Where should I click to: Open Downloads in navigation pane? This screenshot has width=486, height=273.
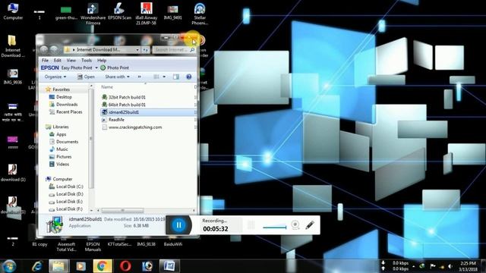point(63,105)
